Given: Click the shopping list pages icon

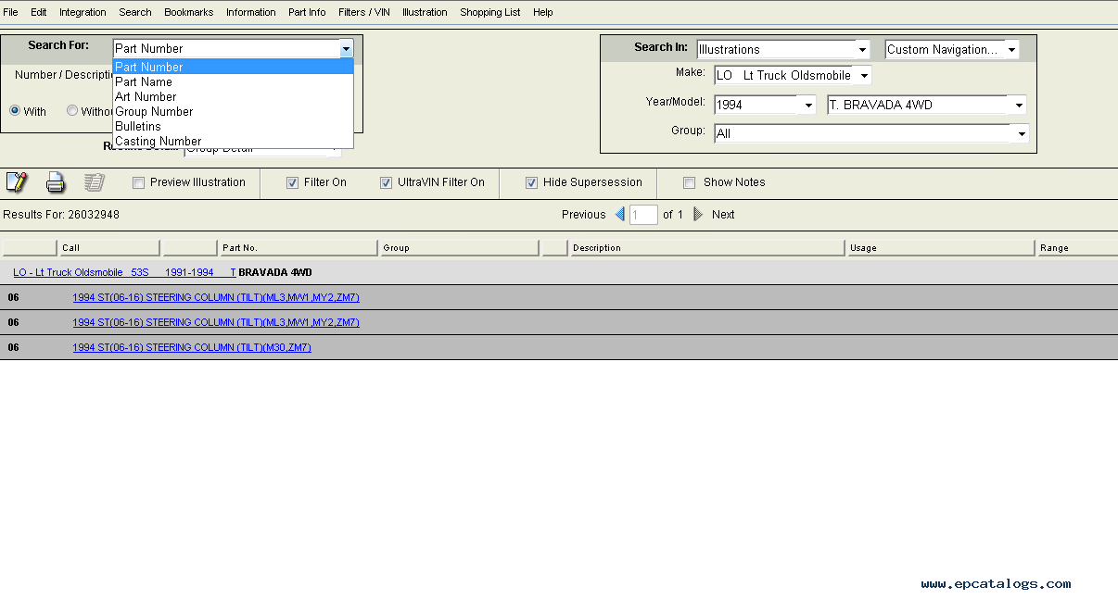Looking at the screenshot, I should (94, 182).
